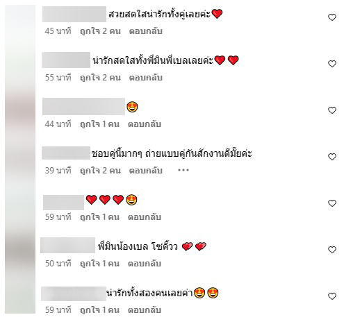
Task: View likes ถูกใจ 2 คน on 45 นาที comment
Action: click(x=100, y=31)
